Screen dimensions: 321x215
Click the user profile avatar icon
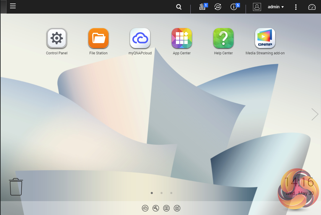[x=257, y=7]
